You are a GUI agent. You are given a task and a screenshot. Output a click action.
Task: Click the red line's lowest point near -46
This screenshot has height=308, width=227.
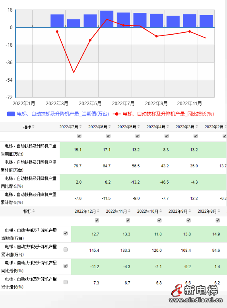tap(74, 72)
